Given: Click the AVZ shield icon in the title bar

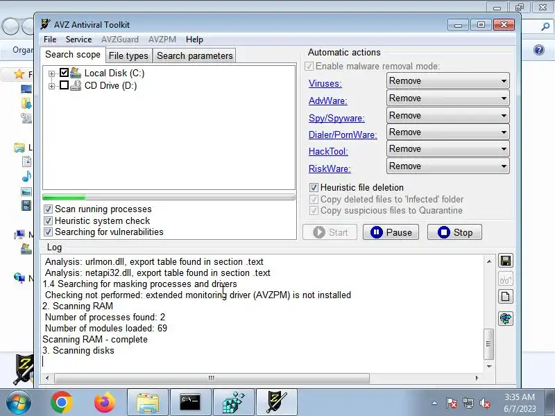Looking at the screenshot, I should [x=45, y=24].
